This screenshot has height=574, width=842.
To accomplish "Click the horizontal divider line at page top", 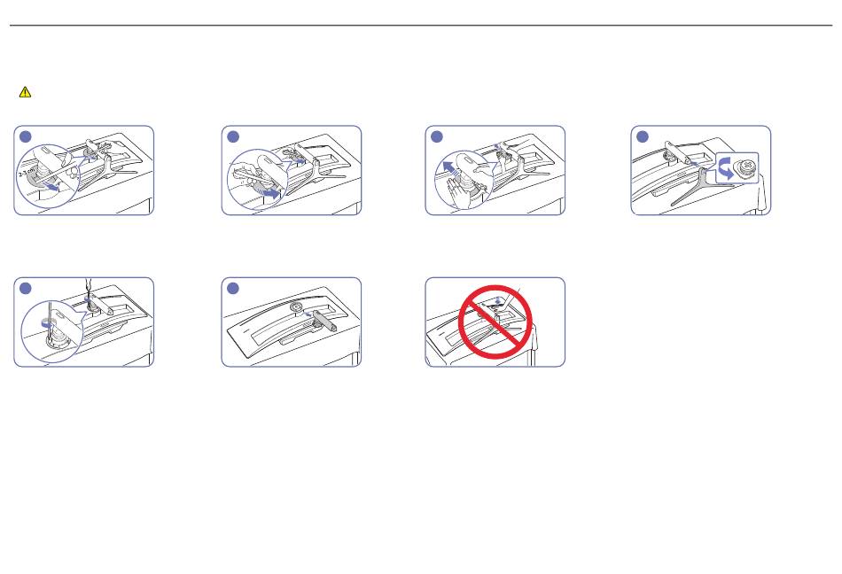I will [x=421, y=25].
